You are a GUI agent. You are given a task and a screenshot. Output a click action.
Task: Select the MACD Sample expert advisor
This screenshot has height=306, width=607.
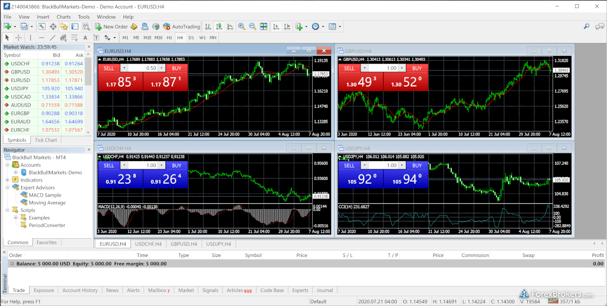(45, 195)
